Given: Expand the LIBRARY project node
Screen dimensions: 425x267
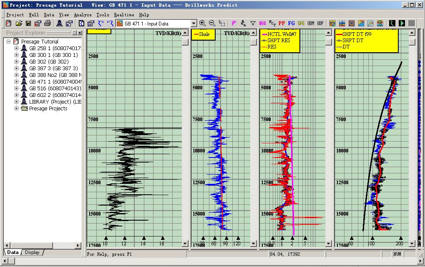Looking at the screenshot, I should (17, 102).
